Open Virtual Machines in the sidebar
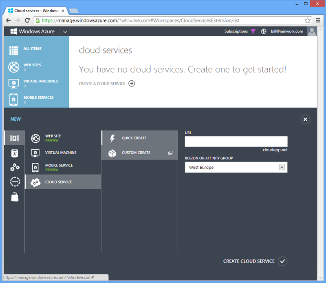Viewport: 326px width, 283px height. [x=41, y=81]
